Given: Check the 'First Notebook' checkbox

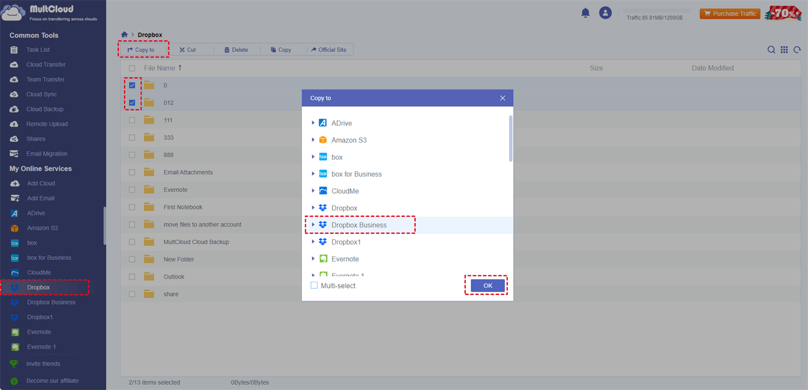Looking at the screenshot, I should point(132,207).
